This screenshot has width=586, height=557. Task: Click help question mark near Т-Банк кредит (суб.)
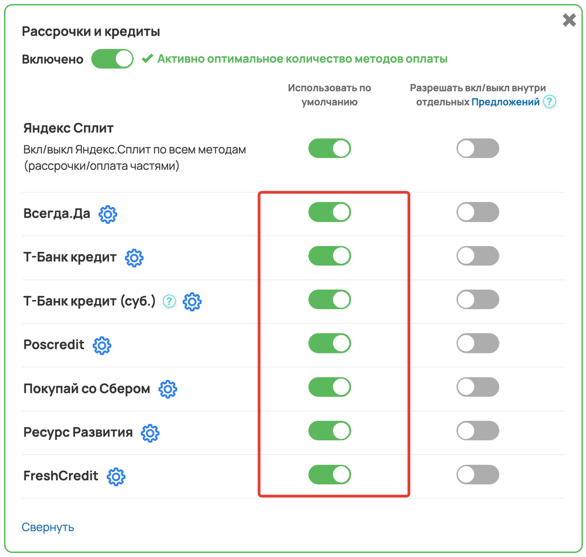(169, 301)
